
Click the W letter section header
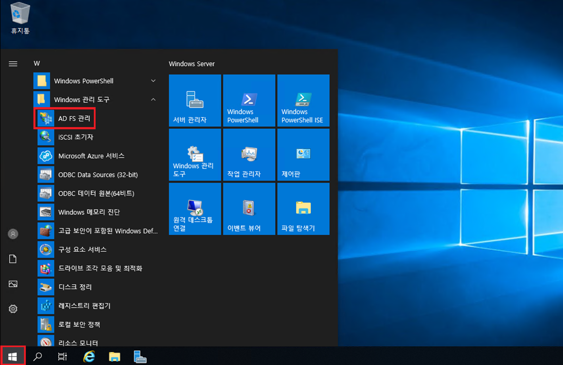37,64
